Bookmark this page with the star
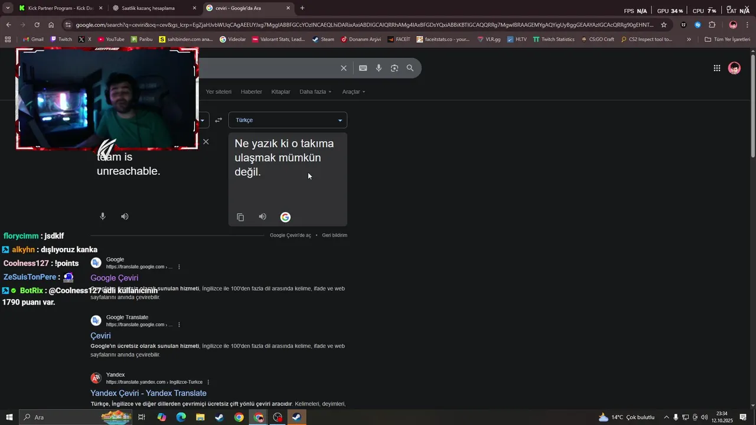756x425 pixels. 664,25
